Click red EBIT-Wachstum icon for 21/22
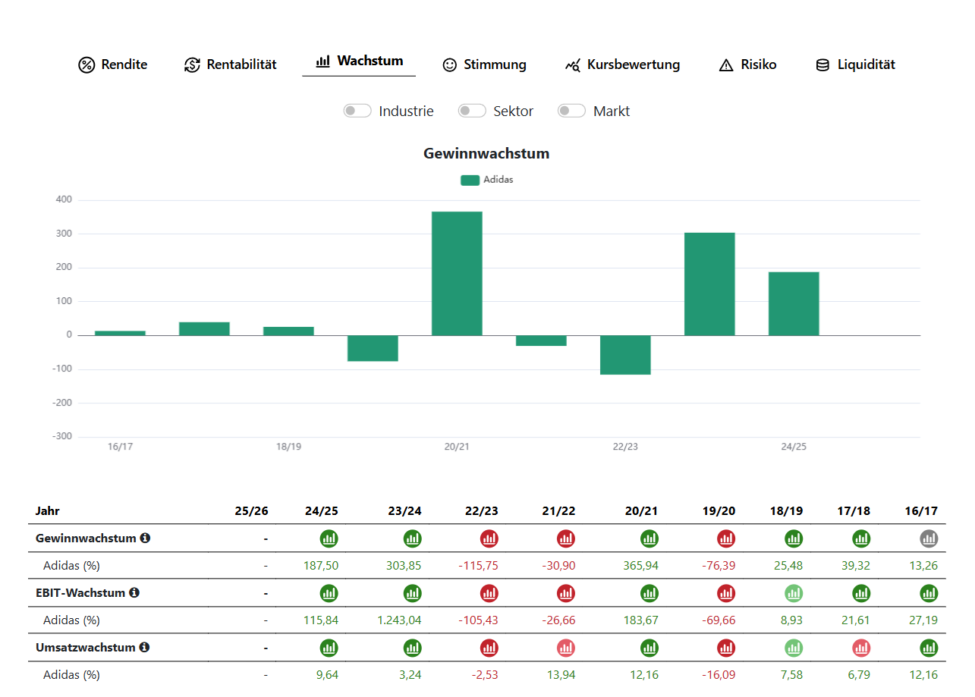Screen dimensions: 975x697 click(x=566, y=593)
